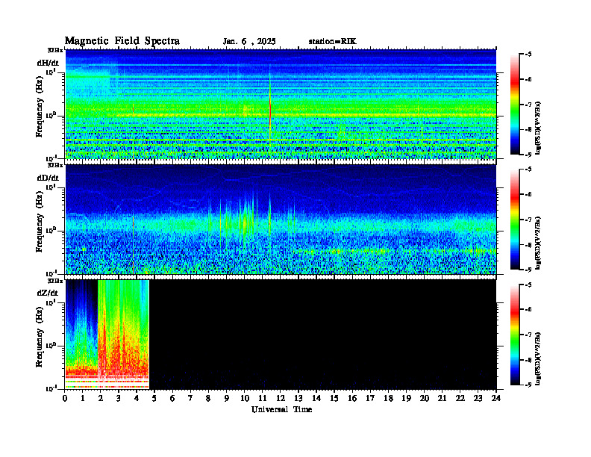Click hour 10 on the time axis
The width and height of the screenshot is (591, 457).
[x=245, y=399]
